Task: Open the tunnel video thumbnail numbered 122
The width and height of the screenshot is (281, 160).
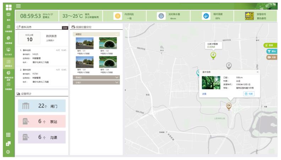Action: point(108,44)
